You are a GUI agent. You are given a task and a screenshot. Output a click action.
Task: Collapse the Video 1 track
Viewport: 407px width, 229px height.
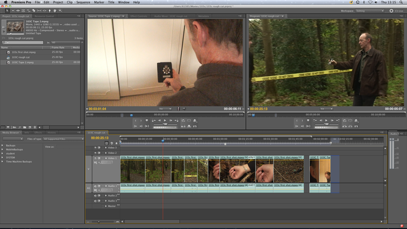click(106, 158)
